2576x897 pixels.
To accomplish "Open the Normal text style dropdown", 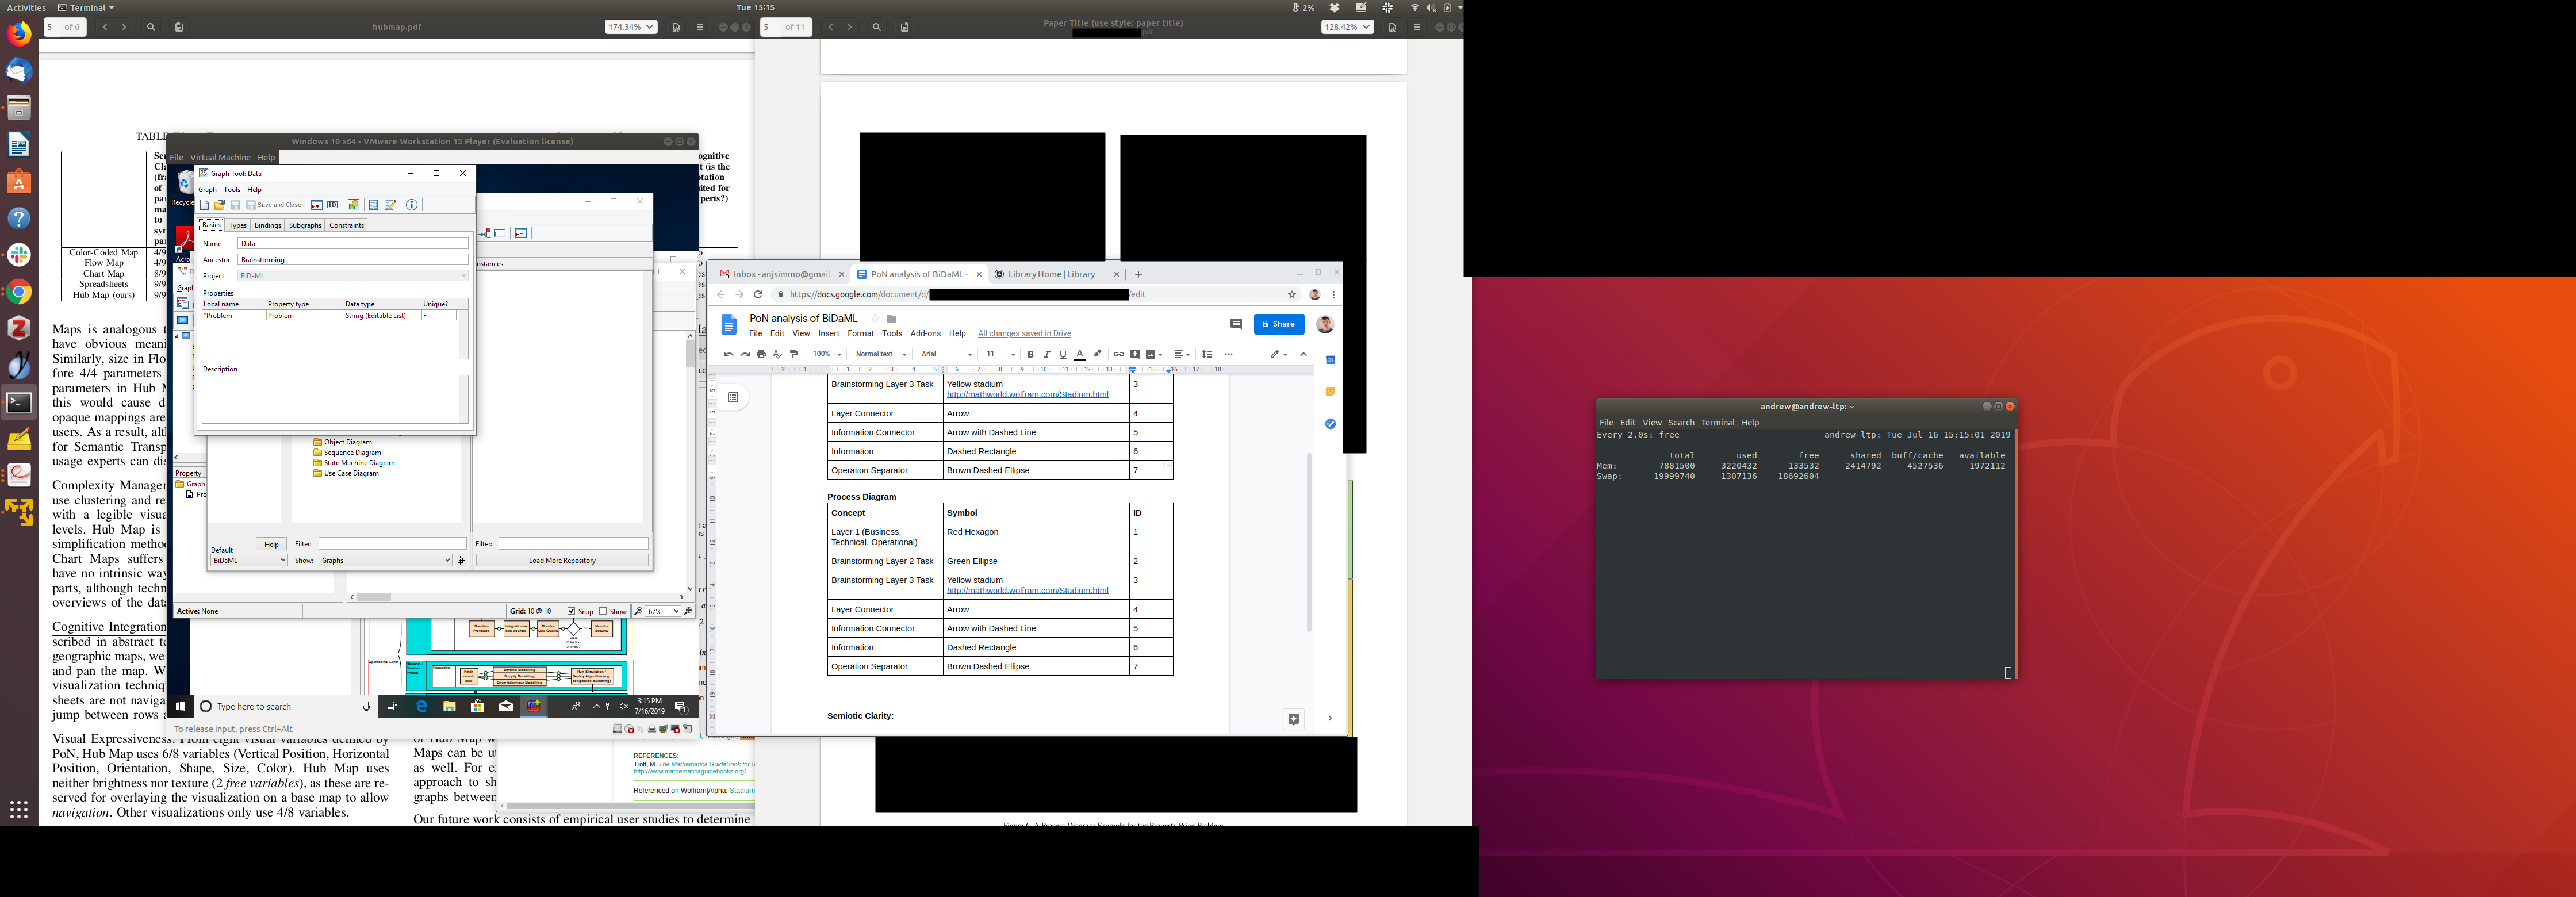I will 881,354.
